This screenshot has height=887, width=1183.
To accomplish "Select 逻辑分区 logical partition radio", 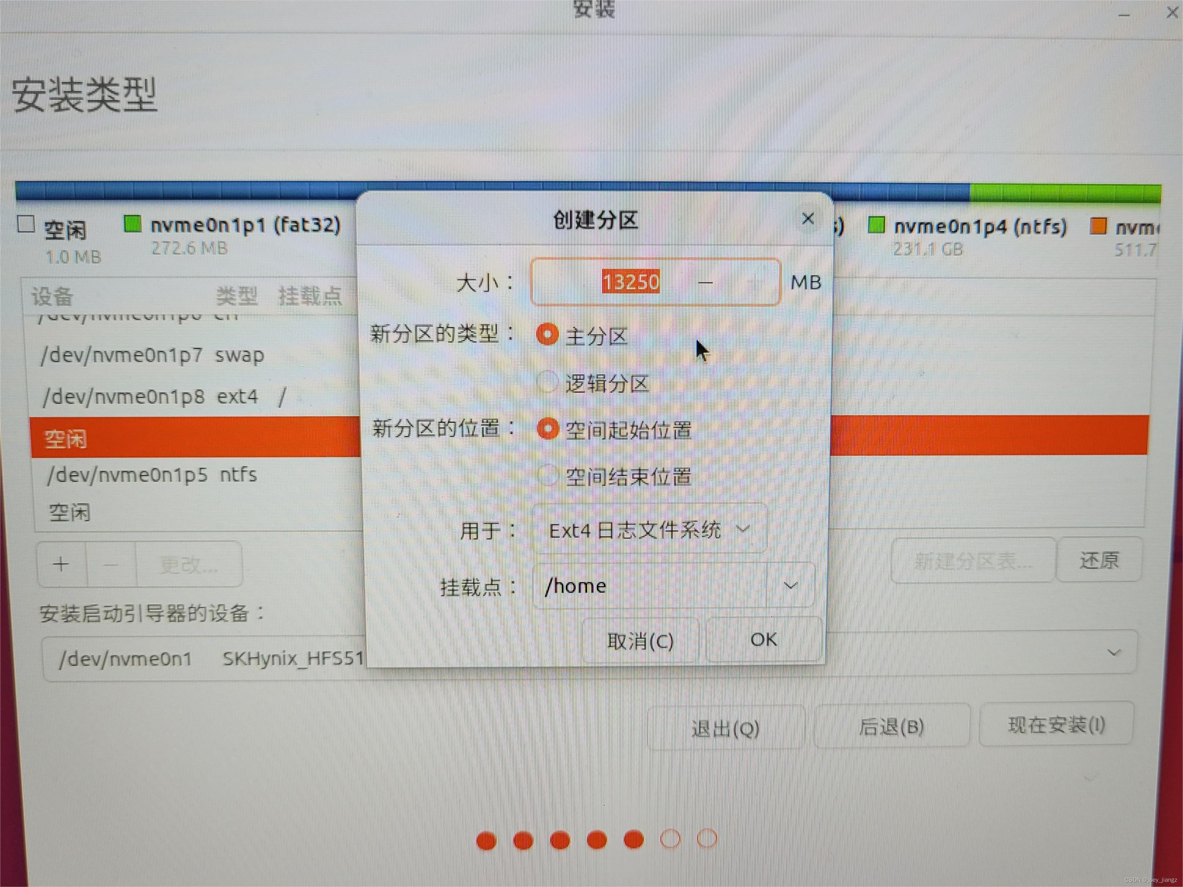I will tap(547, 382).
